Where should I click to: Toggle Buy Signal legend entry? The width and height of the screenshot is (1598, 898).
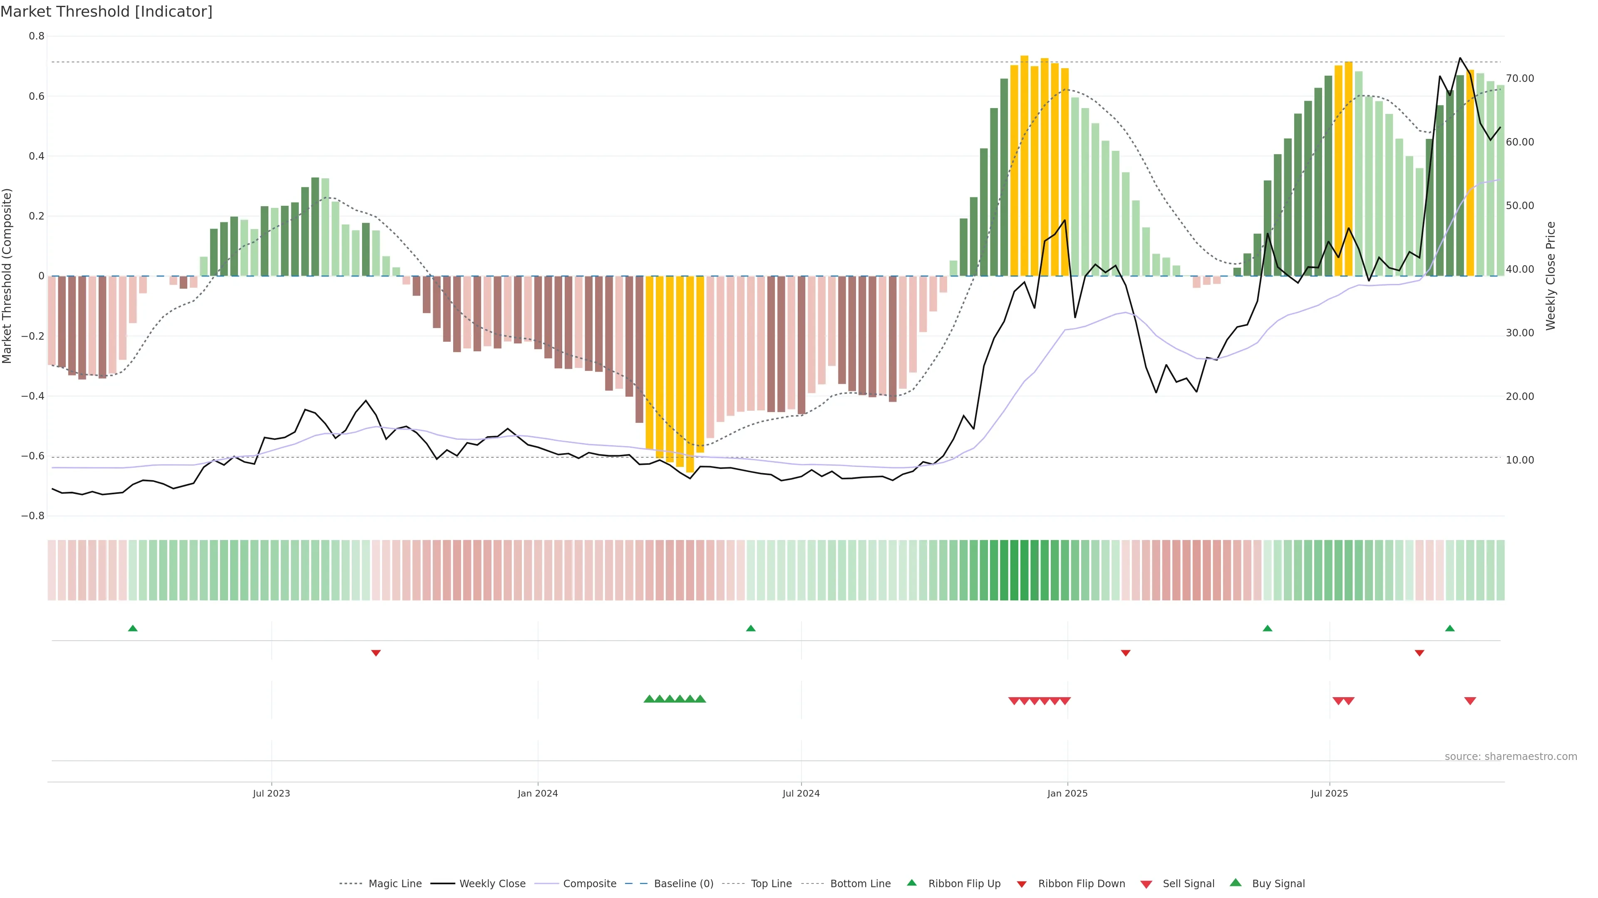point(1278,884)
